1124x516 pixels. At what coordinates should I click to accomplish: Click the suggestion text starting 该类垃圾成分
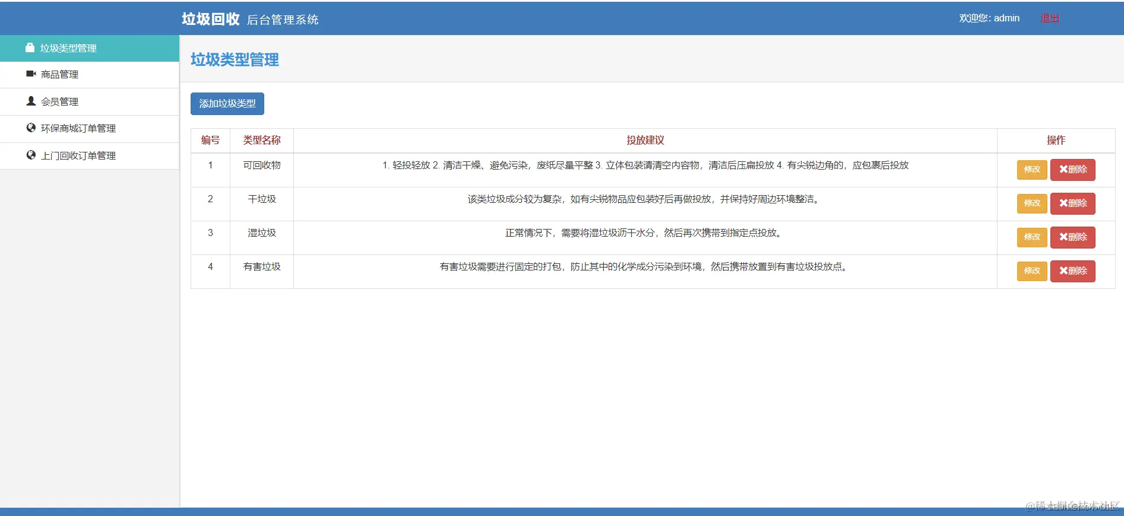645,199
